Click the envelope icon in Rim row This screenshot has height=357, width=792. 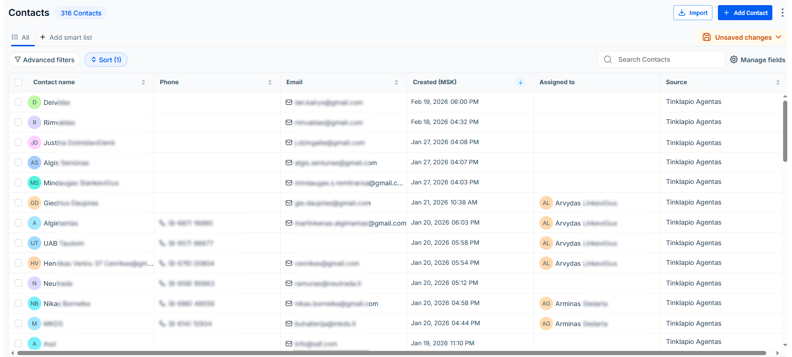(x=289, y=123)
